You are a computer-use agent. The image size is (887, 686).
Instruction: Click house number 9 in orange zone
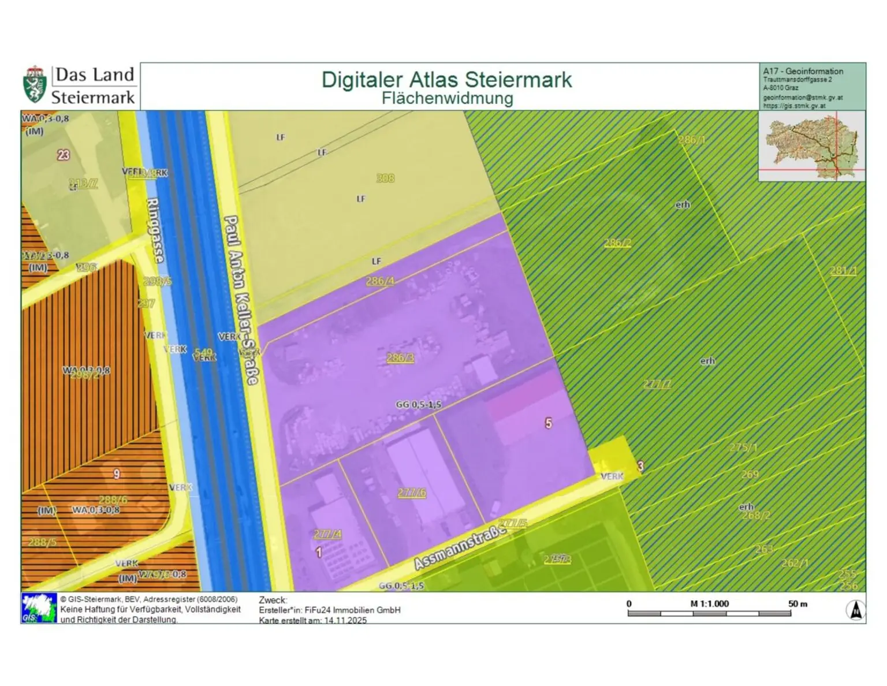click(117, 474)
